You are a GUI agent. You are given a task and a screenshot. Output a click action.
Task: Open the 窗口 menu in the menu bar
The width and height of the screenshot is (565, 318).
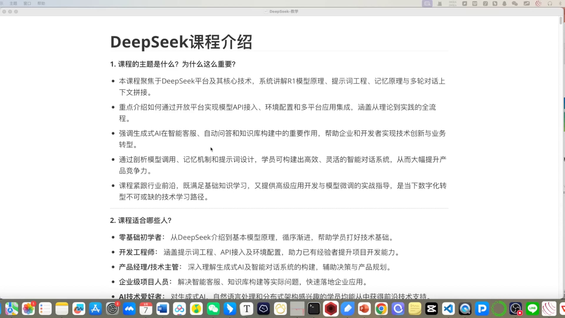click(27, 3)
